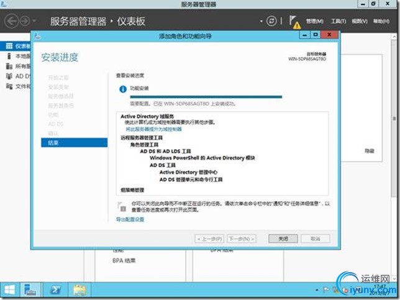Open the 帮助(H) menu

pos(381,21)
